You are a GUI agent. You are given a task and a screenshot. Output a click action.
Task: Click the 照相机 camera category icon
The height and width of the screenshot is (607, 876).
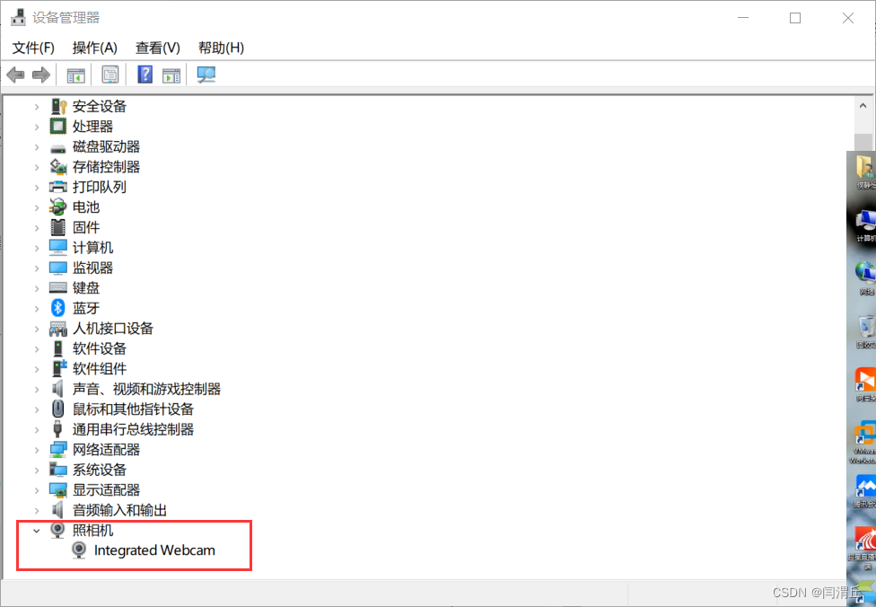tap(58, 529)
